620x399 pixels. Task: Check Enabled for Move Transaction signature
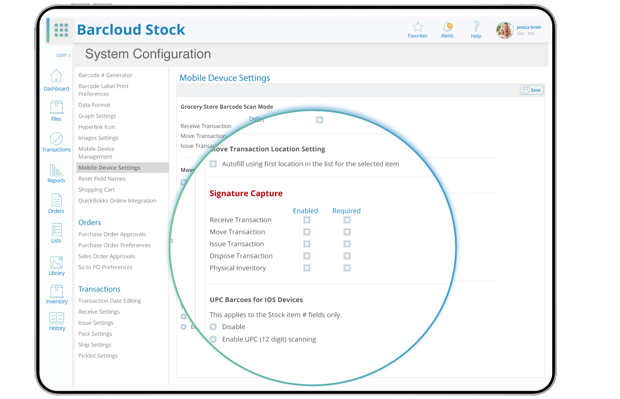point(307,232)
